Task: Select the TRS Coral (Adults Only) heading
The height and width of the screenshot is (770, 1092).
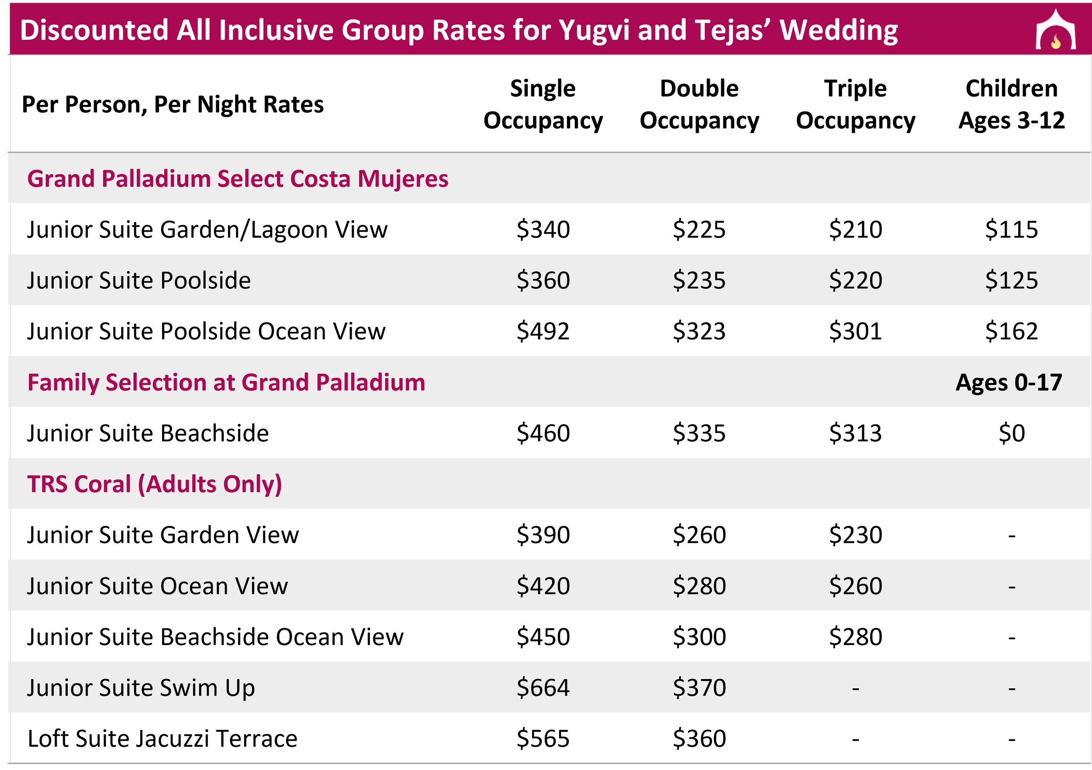Action: [155, 485]
